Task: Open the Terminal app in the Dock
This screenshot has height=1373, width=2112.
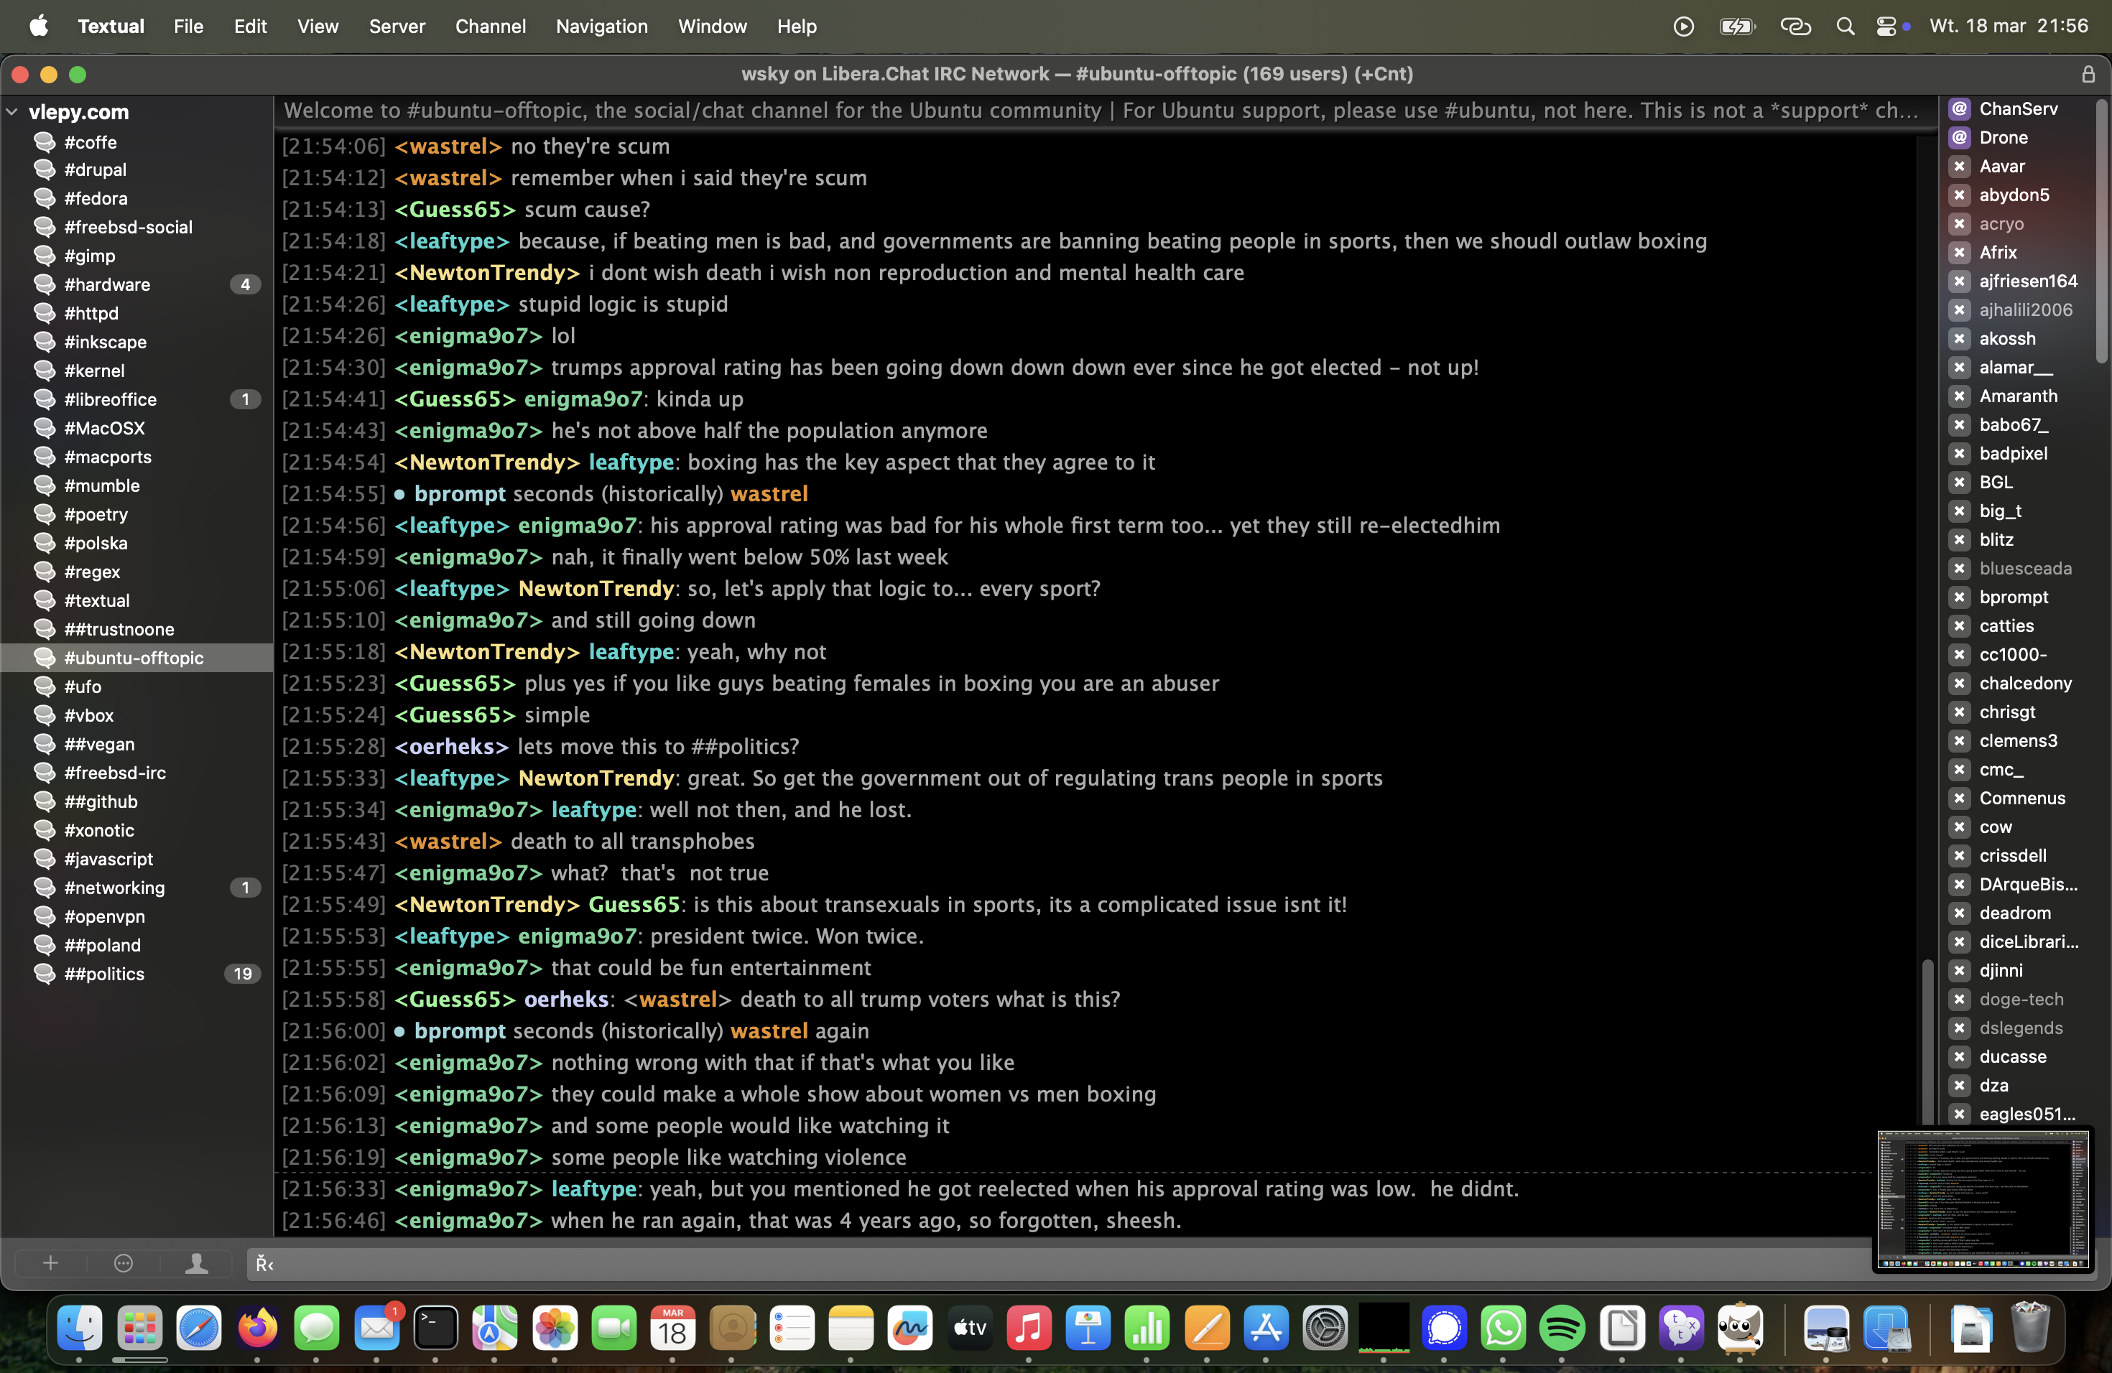Action: pos(436,1327)
